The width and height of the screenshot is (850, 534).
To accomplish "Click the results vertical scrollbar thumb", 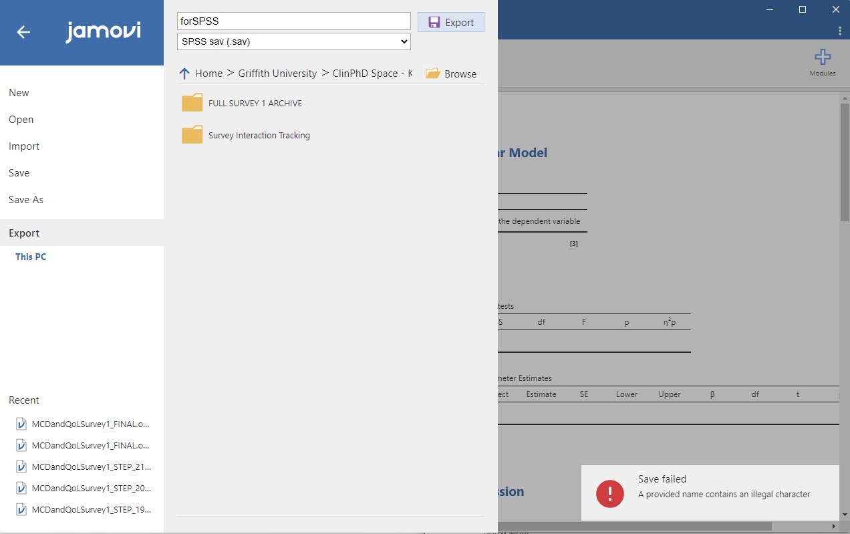I will [845, 162].
